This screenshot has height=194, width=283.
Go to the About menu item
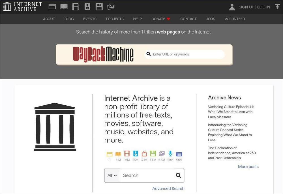pos(49,19)
